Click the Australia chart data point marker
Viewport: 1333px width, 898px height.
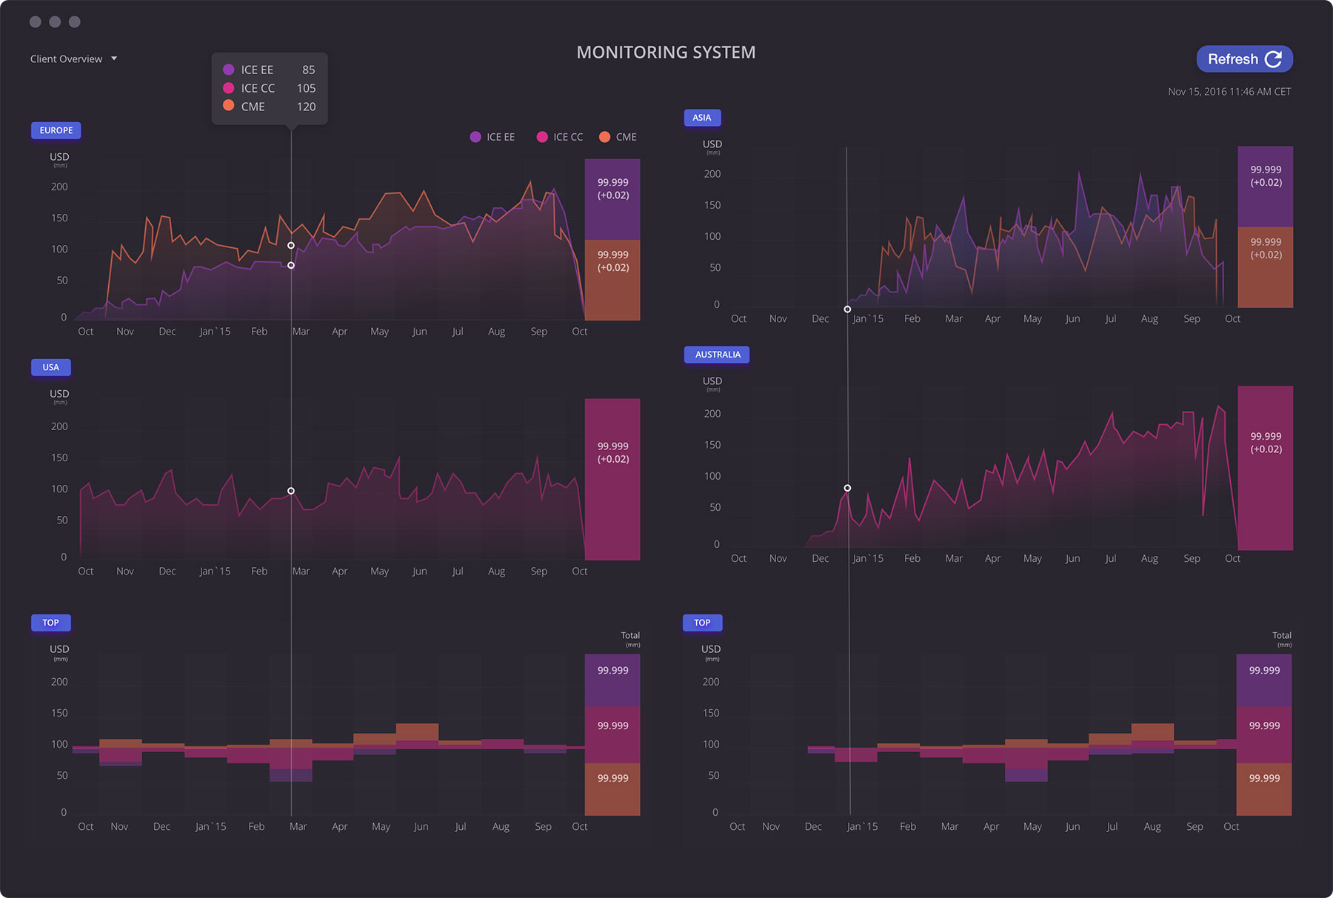pos(847,488)
